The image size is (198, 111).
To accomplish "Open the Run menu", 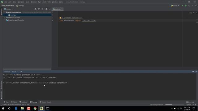I will pos(40,2).
